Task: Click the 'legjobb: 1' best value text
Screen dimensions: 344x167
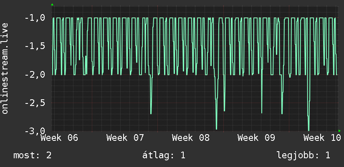Action: click(x=304, y=155)
